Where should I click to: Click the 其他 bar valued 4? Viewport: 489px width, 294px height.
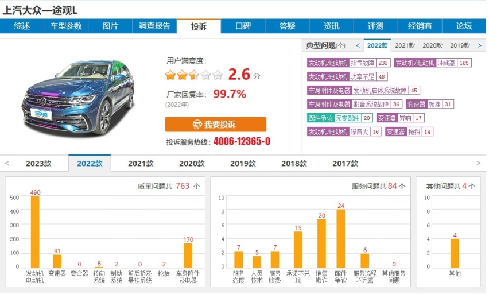(455, 253)
